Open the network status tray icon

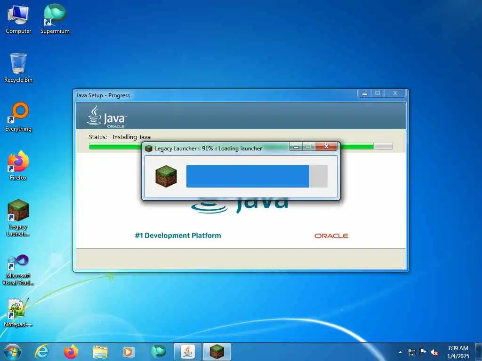tap(411, 353)
